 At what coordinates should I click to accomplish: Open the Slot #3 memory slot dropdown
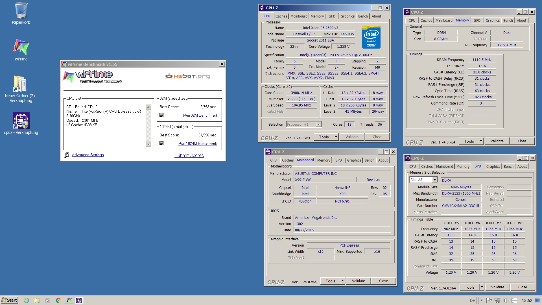[x=434, y=180]
